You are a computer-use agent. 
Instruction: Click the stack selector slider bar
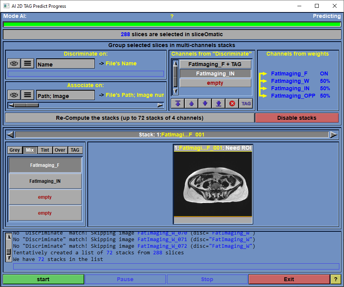point(172,135)
